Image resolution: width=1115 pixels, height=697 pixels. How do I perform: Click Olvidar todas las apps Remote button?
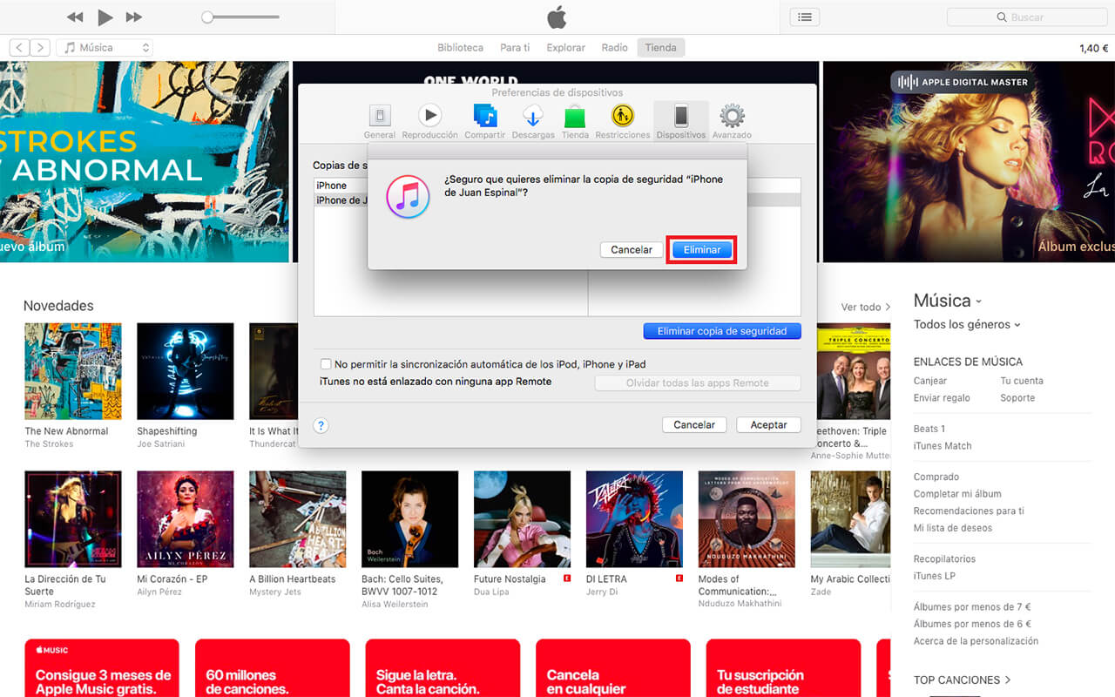coord(698,383)
